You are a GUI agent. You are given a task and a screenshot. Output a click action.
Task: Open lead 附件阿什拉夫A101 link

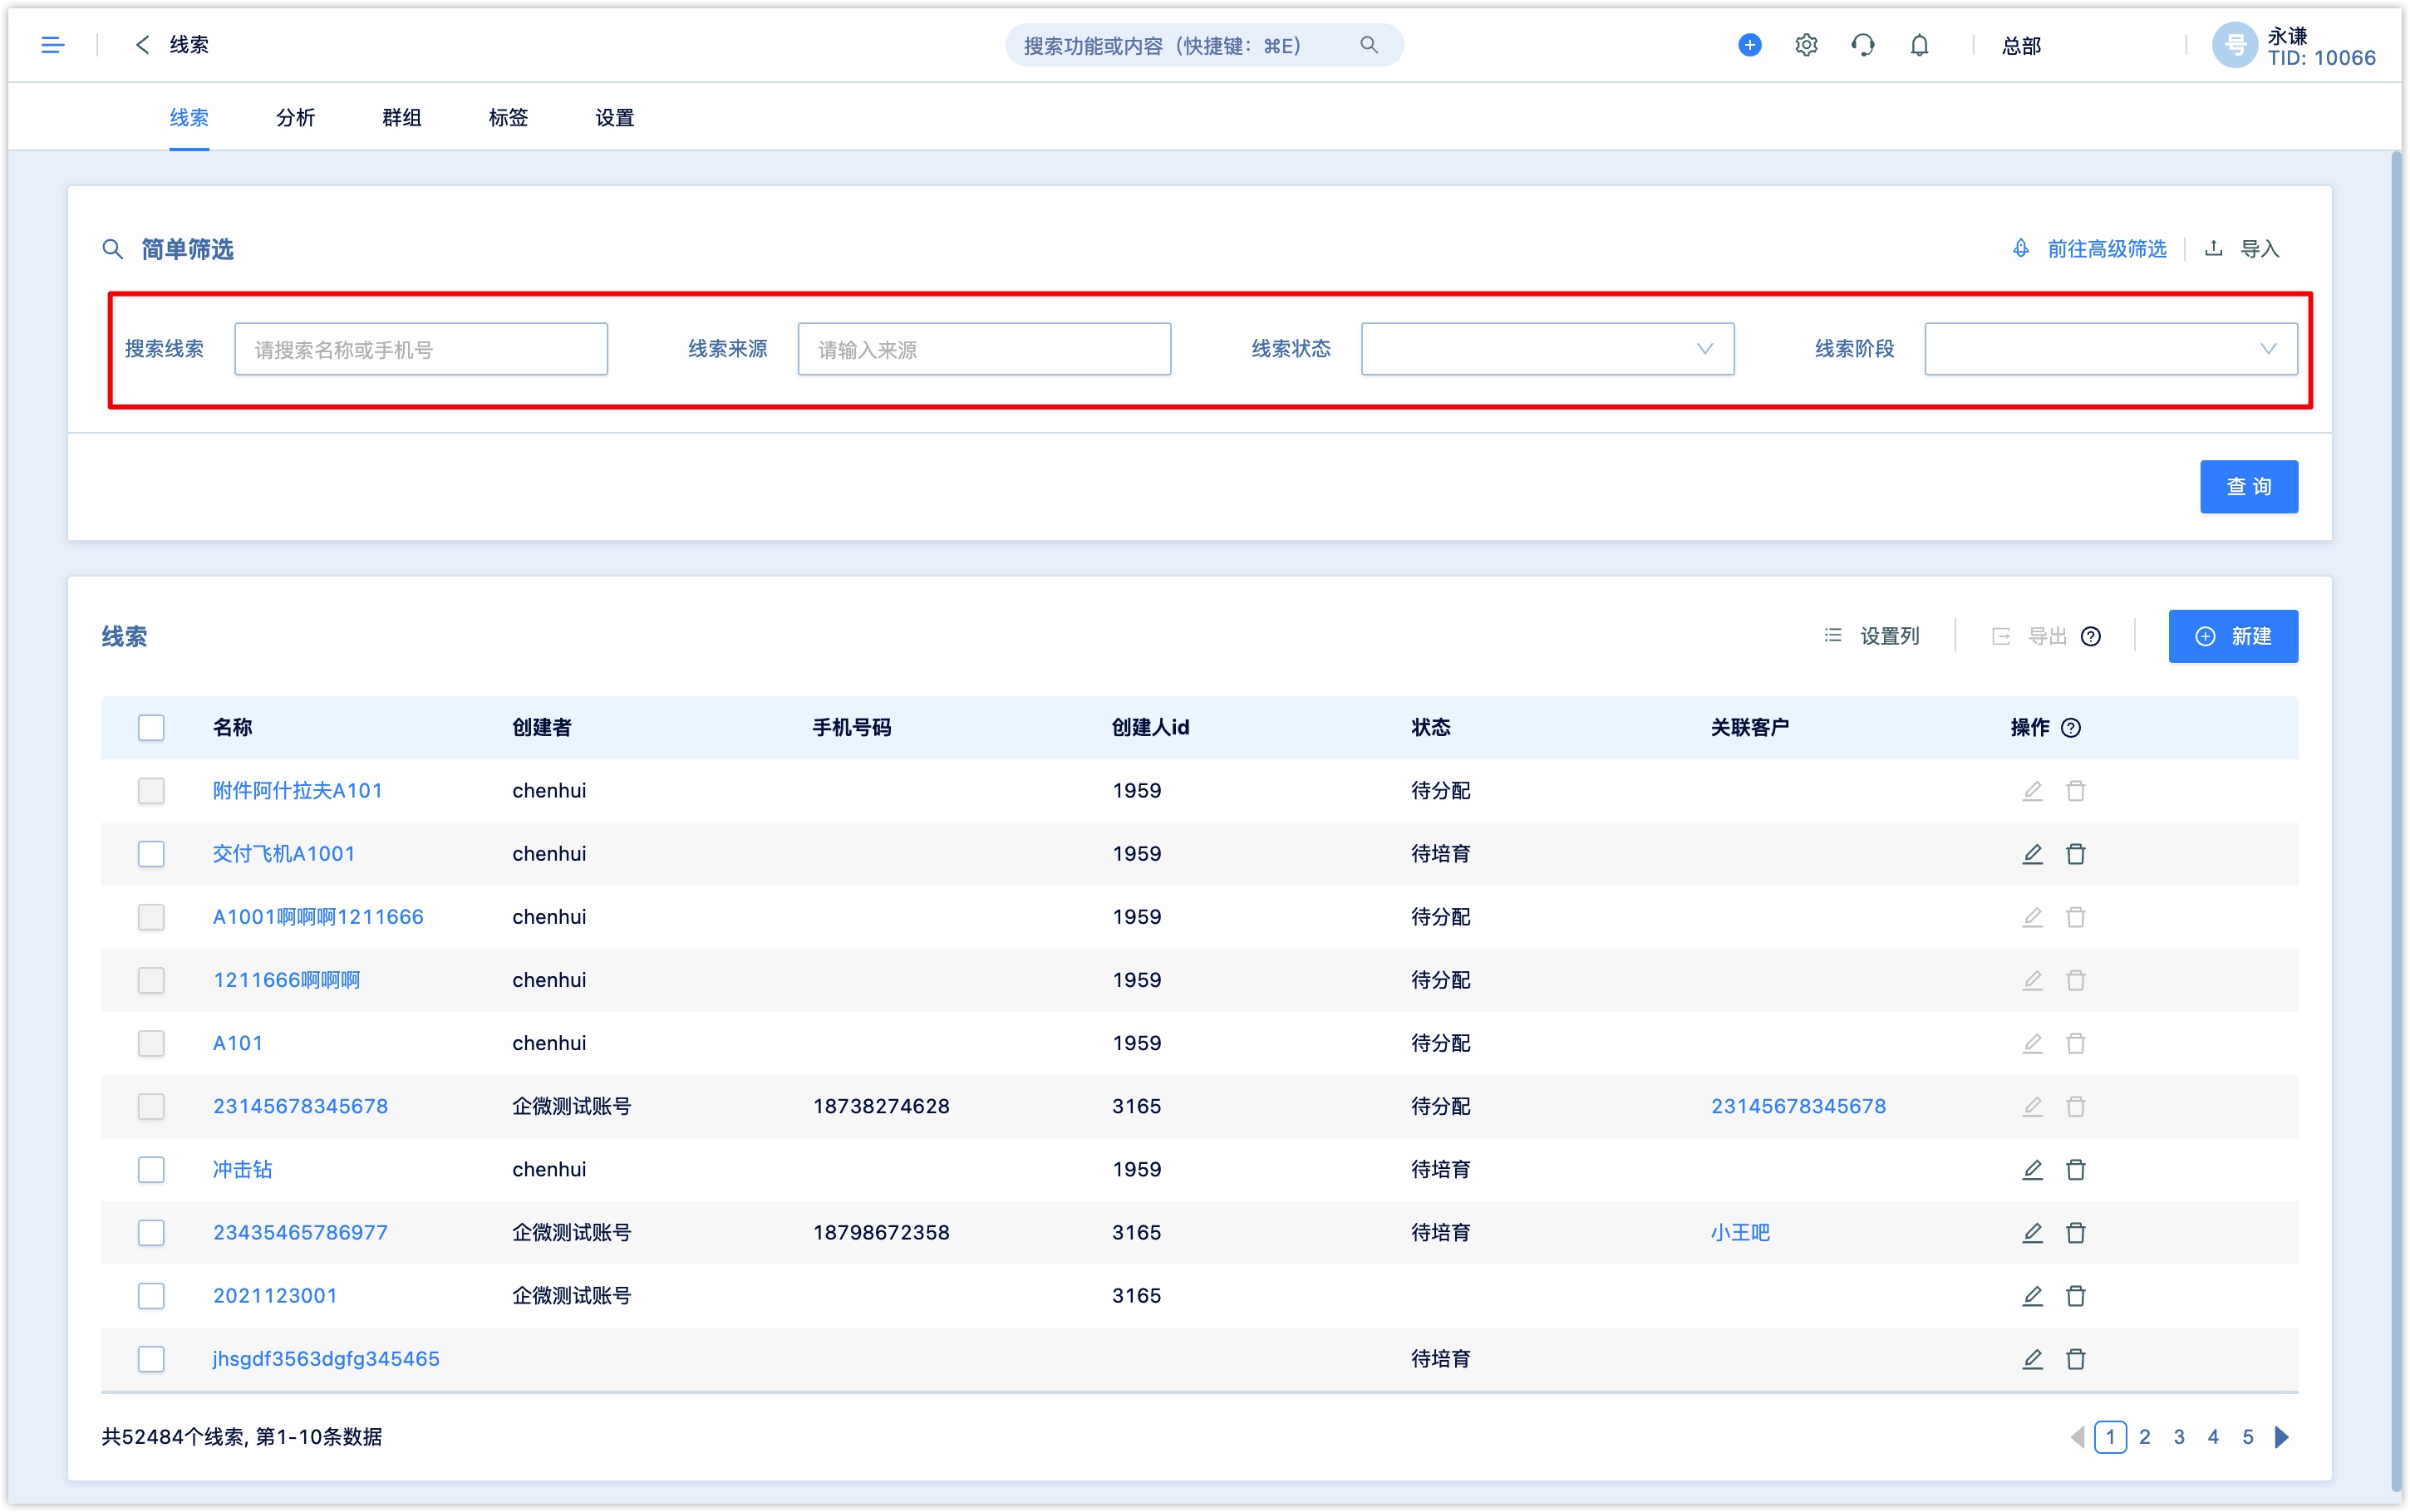[x=297, y=790]
